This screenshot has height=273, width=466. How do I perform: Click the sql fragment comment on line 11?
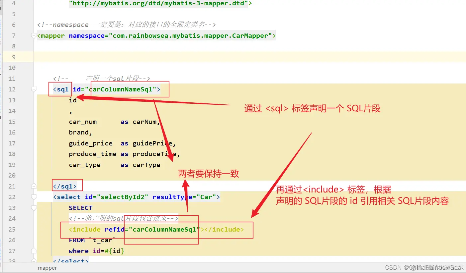102,79
